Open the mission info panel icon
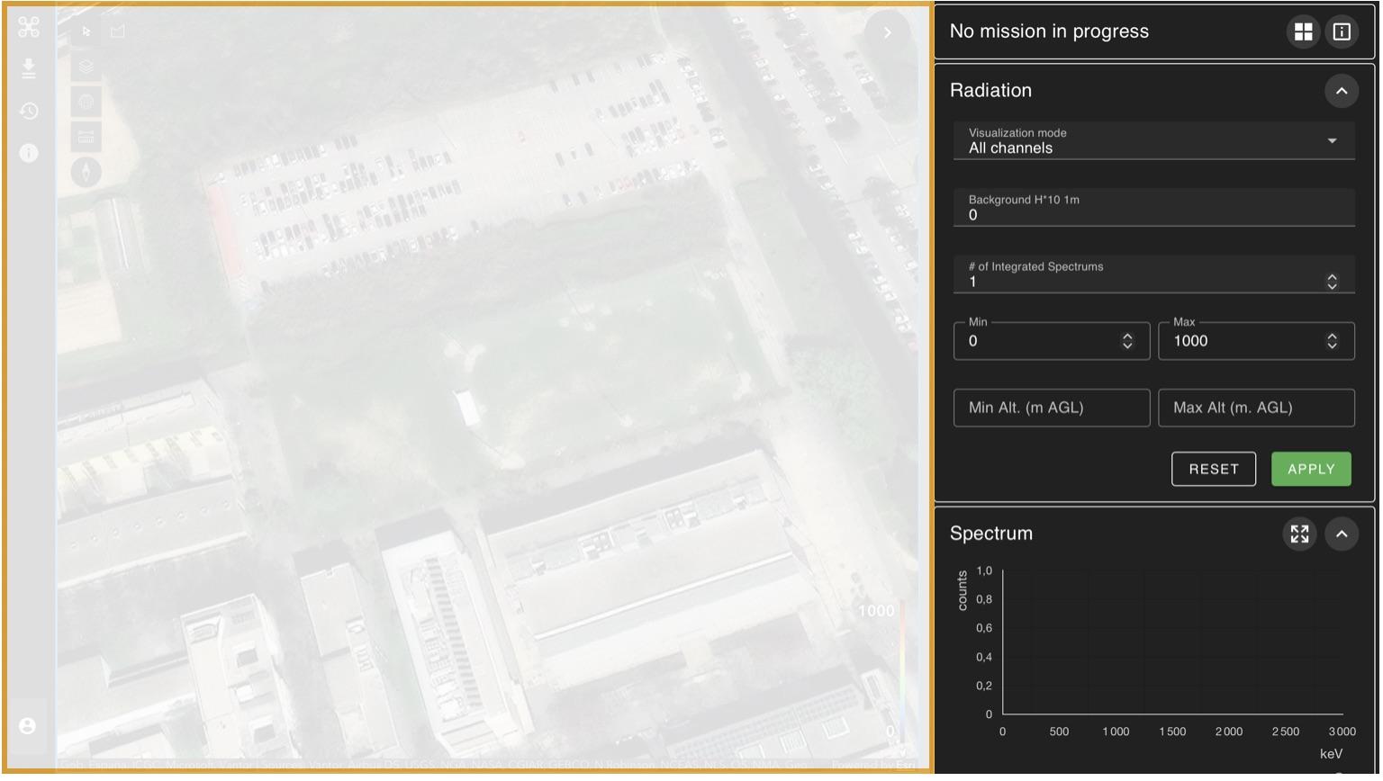The image size is (1383, 781). 1342,31
